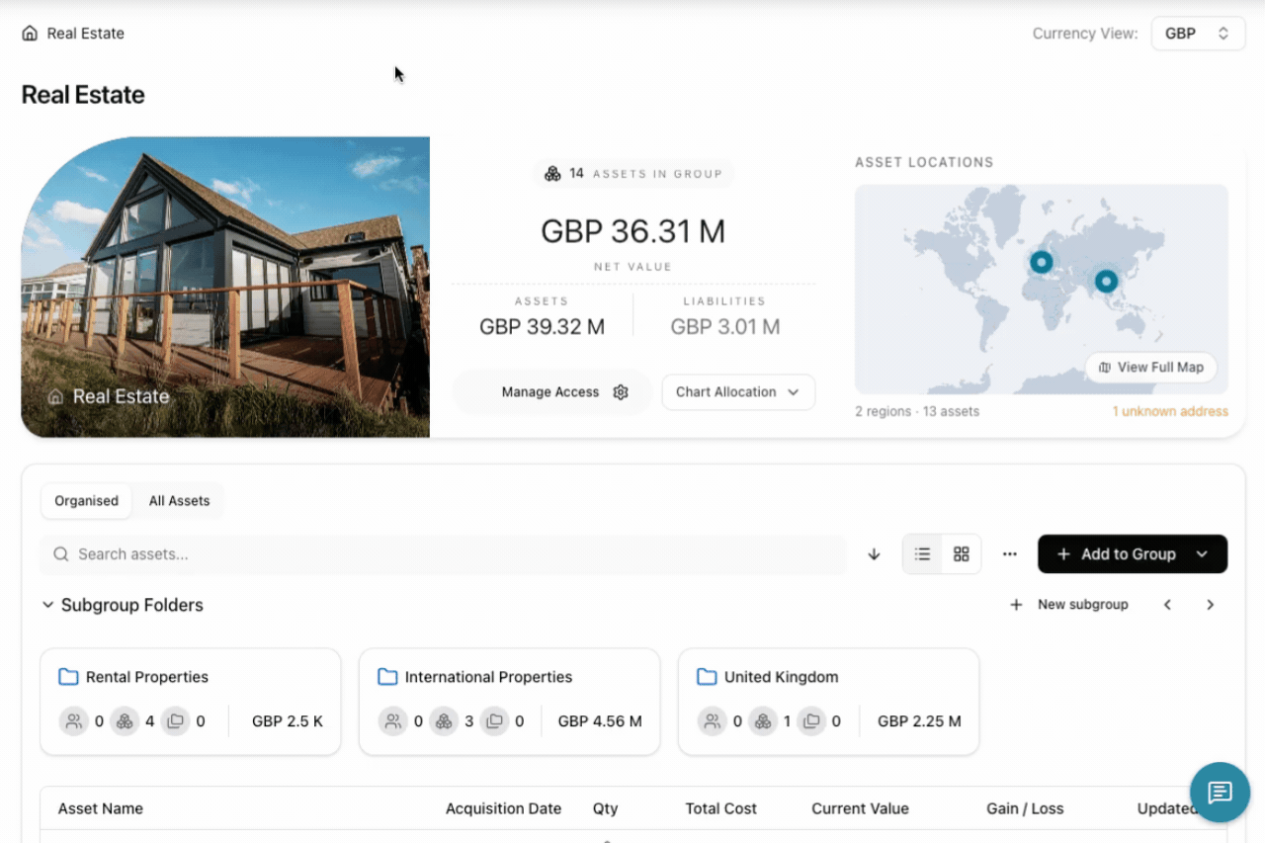Viewport: 1265px width, 843px height.
Task: Switch to grid view
Action: (962, 554)
